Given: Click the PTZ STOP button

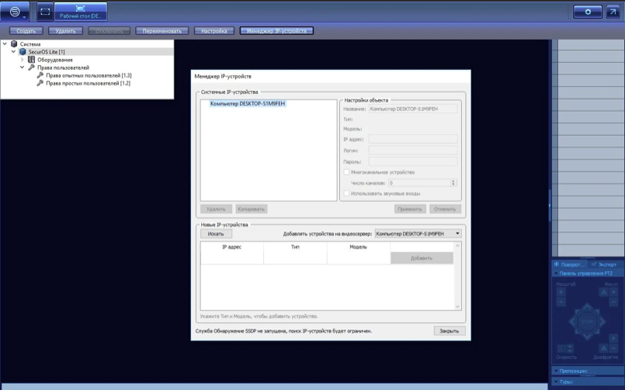Looking at the screenshot, I should pyautogui.click(x=587, y=322).
